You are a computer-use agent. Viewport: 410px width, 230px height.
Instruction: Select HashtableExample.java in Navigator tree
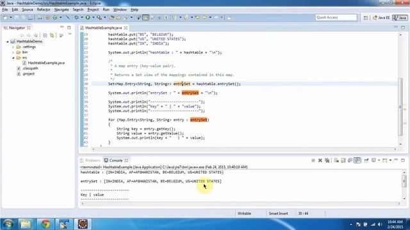tap(46, 63)
